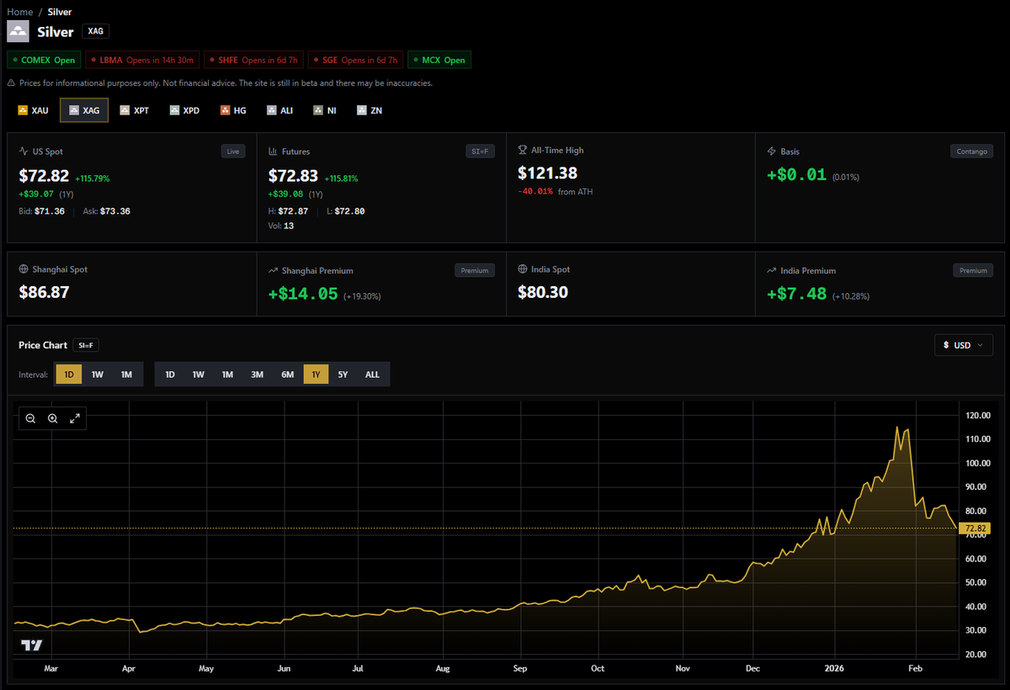Click the Live badge on US Spot
This screenshot has height=690, width=1010.
tap(233, 151)
